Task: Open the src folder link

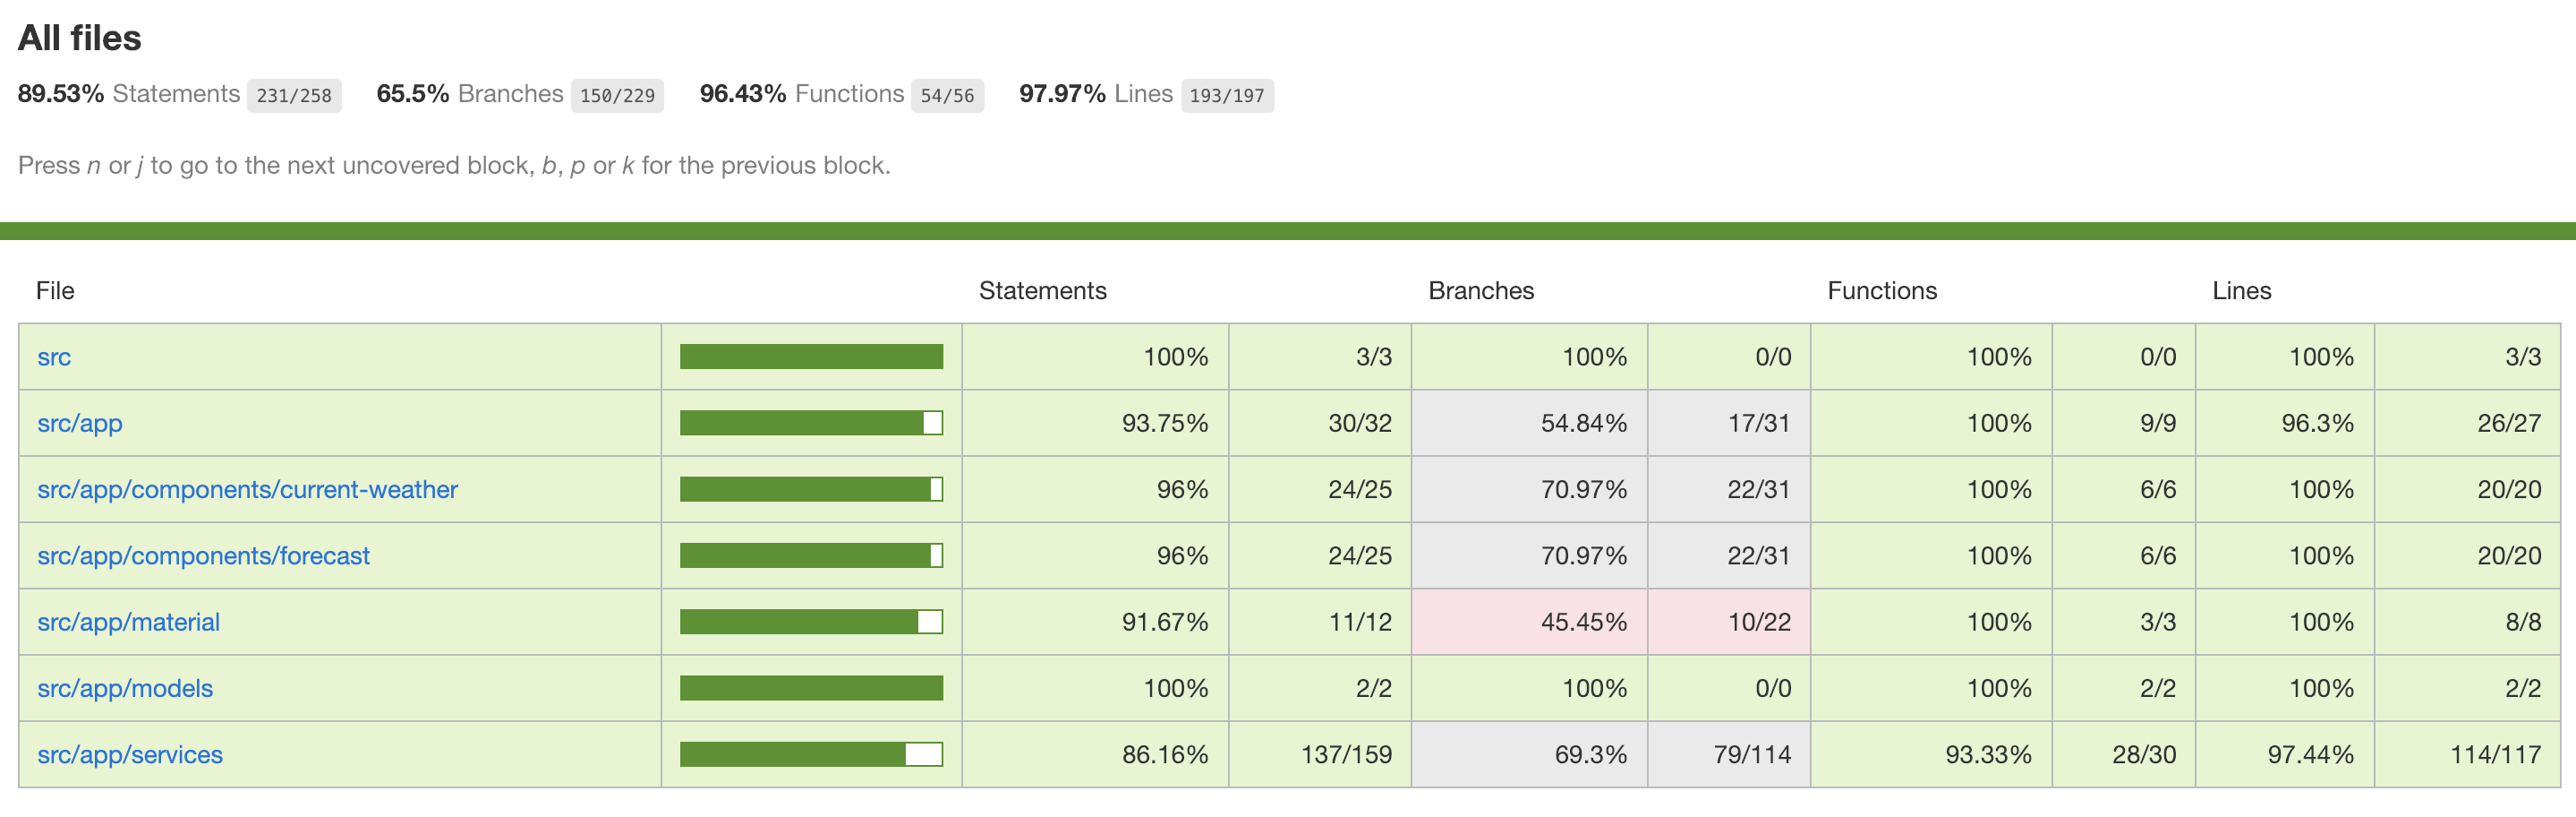Action: [x=54, y=357]
